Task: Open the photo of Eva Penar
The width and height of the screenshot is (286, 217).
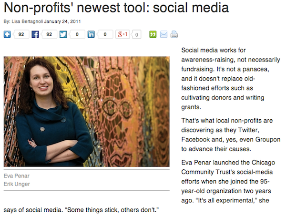Action: [x=86, y=112]
